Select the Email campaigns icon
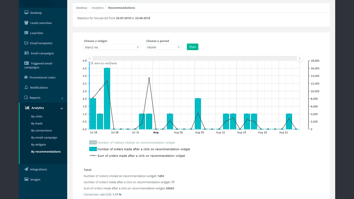 26,53
